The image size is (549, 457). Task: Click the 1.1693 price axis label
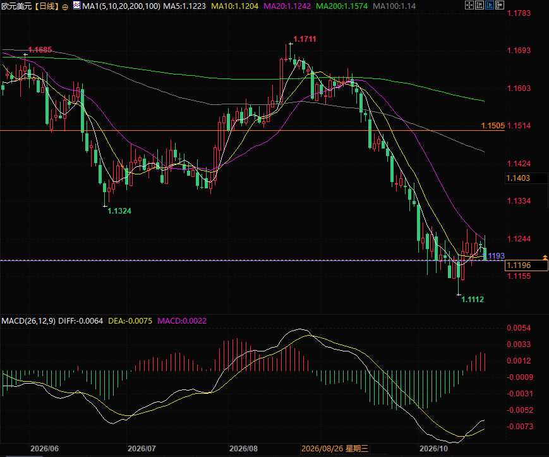tap(519, 51)
